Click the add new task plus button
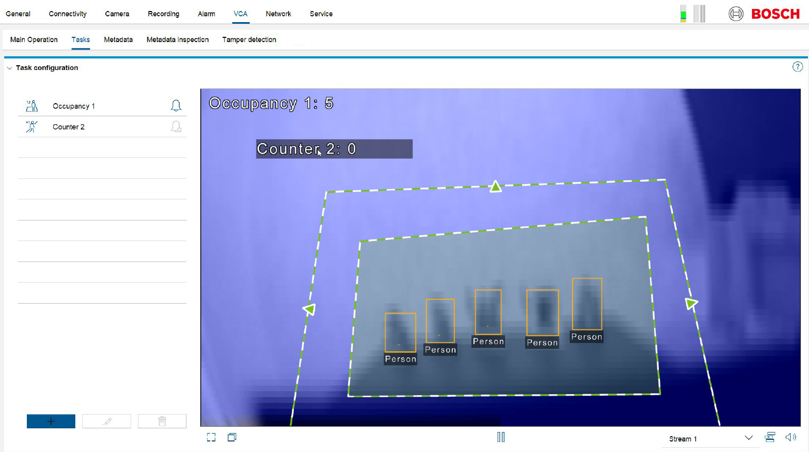The height and width of the screenshot is (452, 809). click(x=51, y=421)
